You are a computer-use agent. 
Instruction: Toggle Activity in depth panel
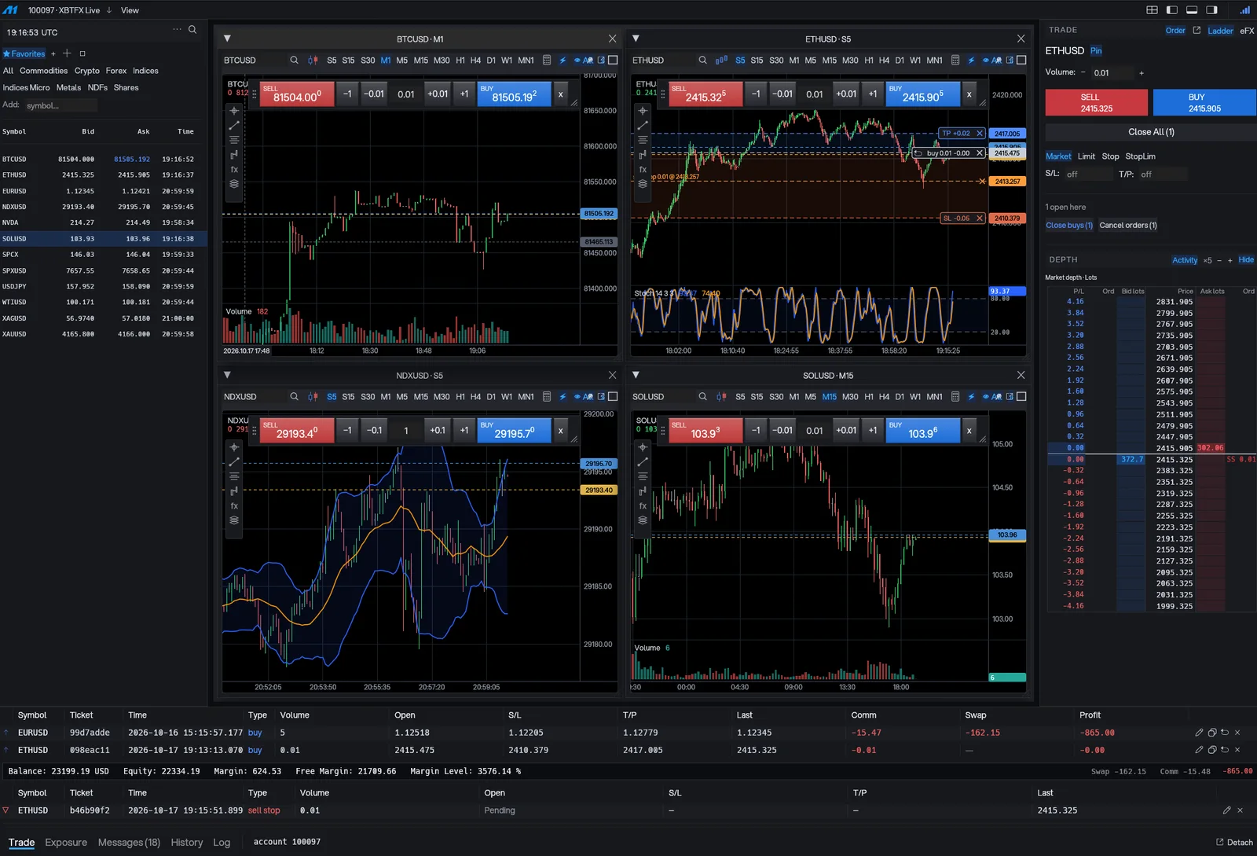pos(1185,260)
